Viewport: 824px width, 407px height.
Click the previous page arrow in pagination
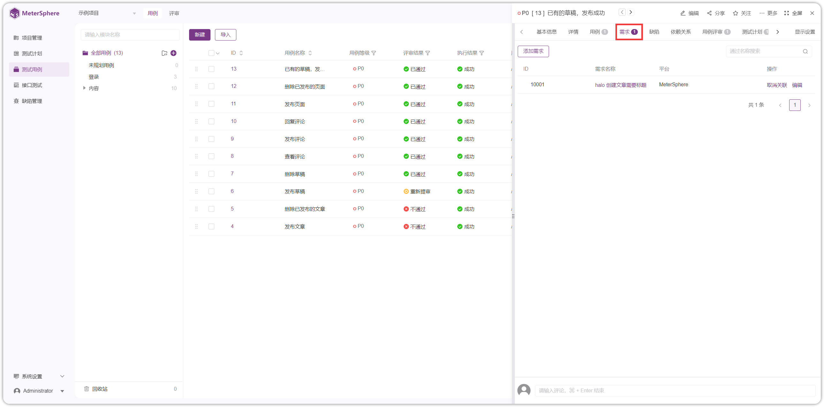pos(780,105)
